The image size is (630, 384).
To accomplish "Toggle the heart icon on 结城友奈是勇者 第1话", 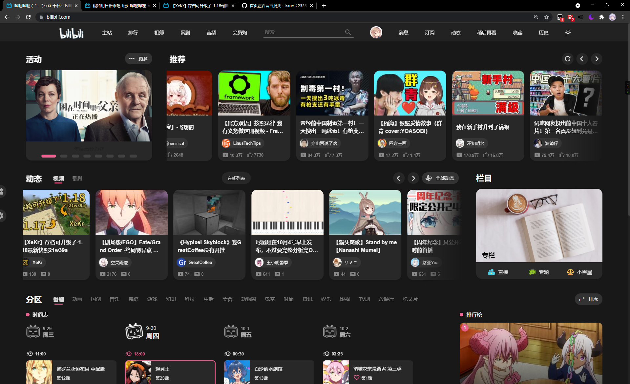I will (x=357, y=378).
